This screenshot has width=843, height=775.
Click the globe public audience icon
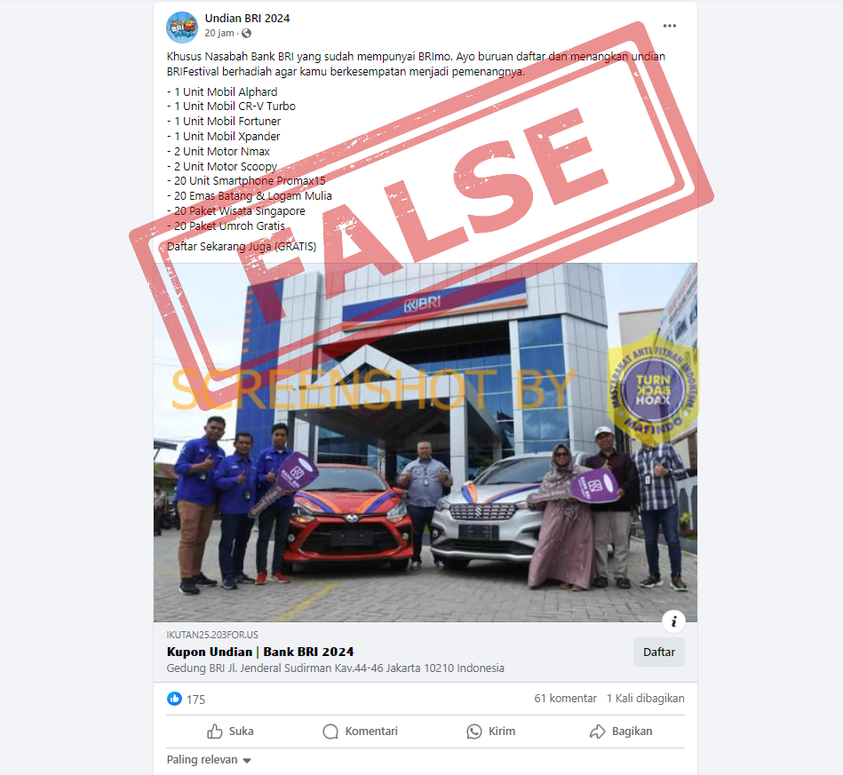pyautogui.click(x=246, y=34)
